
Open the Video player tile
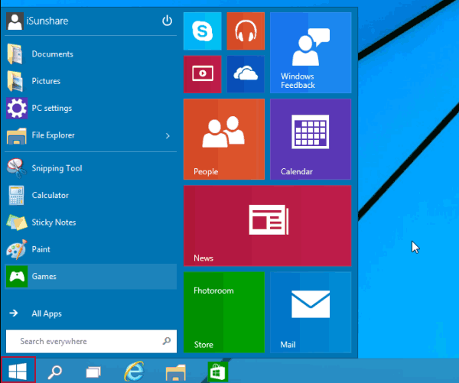click(202, 74)
